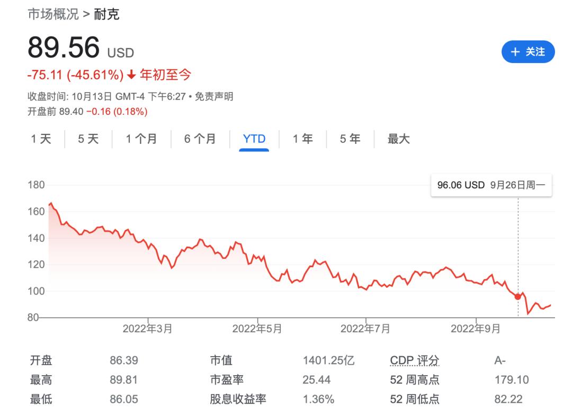This screenshot has height=418, width=572.
Task: Click the -75.11 (-45.61%) change text
Action: pyautogui.click(x=76, y=75)
